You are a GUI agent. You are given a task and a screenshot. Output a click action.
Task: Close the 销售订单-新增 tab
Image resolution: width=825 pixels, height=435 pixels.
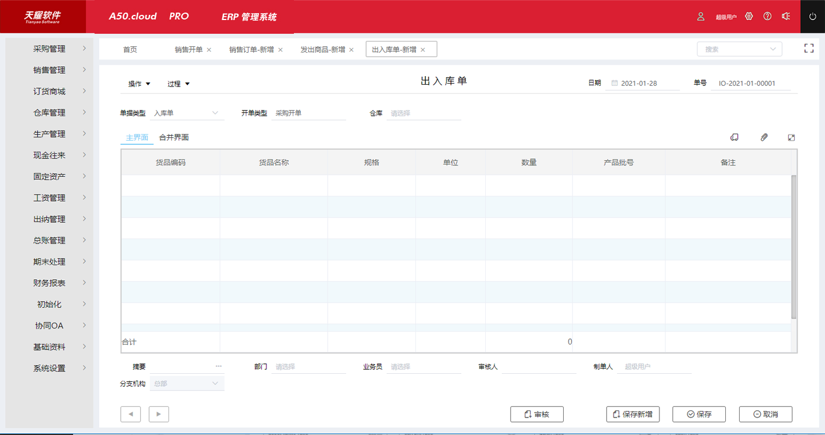point(281,50)
